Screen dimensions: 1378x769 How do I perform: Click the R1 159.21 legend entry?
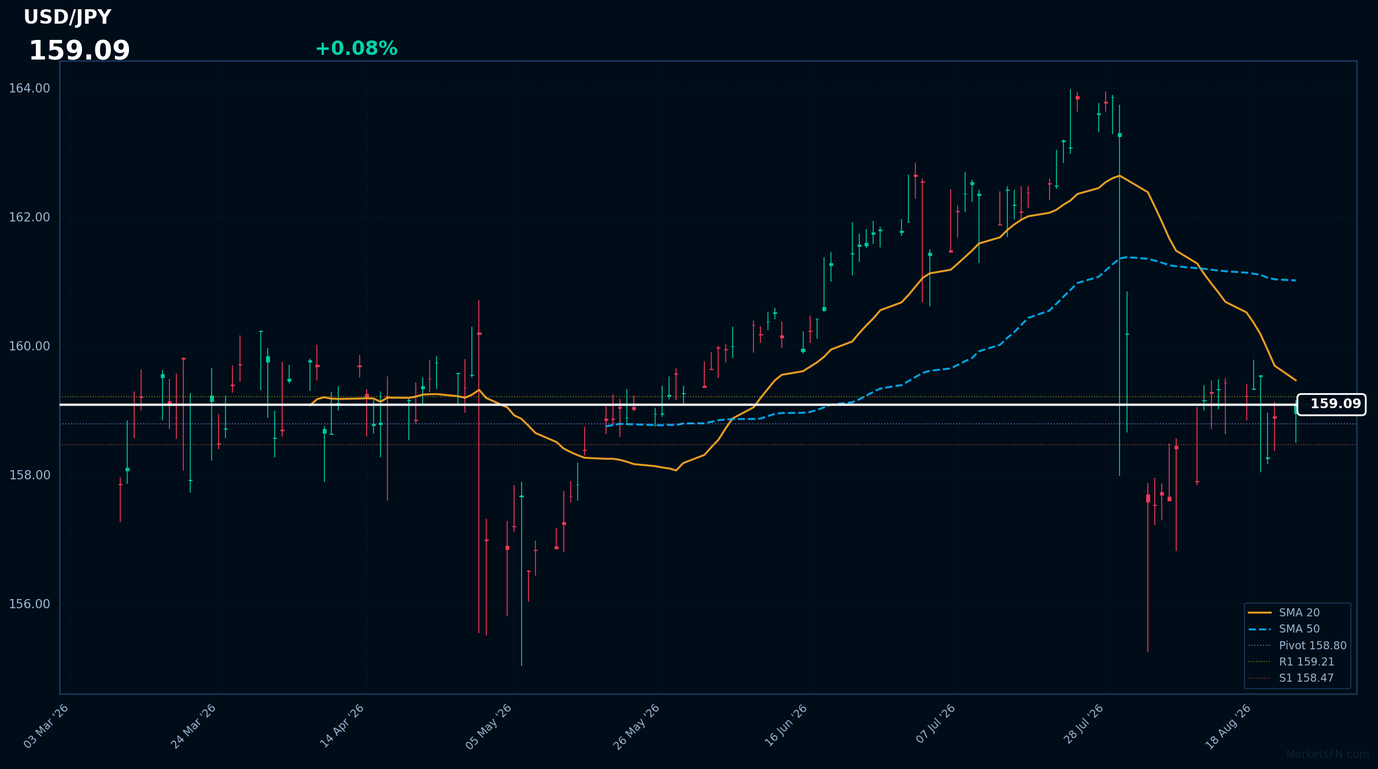[1291, 662]
